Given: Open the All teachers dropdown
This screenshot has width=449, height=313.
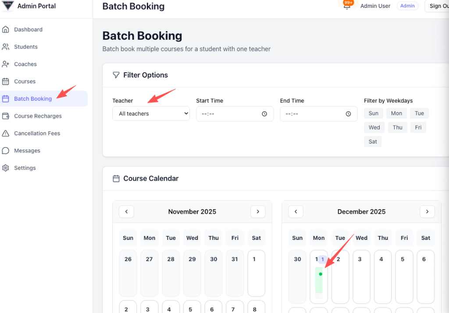Looking at the screenshot, I should pyautogui.click(x=151, y=113).
